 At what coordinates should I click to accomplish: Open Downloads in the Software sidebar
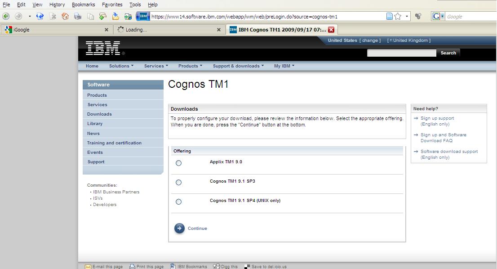click(x=99, y=114)
